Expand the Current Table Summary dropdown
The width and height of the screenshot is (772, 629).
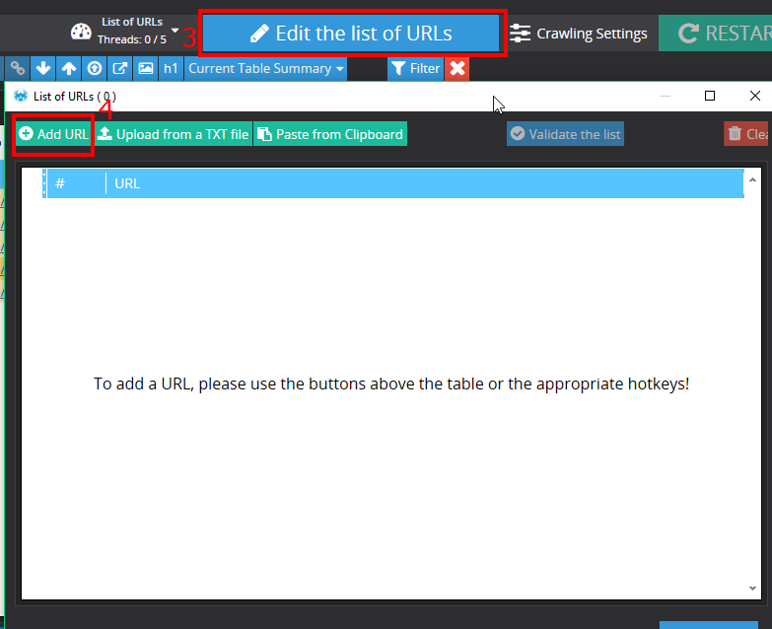265,68
